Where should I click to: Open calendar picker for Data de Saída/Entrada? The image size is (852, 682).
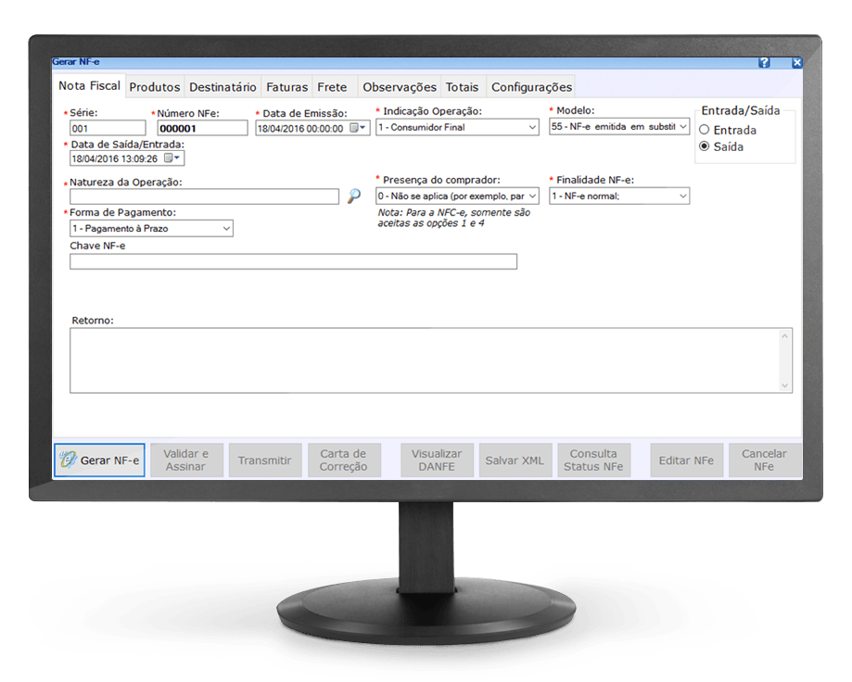pyautogui.click(x=172, y=158)
